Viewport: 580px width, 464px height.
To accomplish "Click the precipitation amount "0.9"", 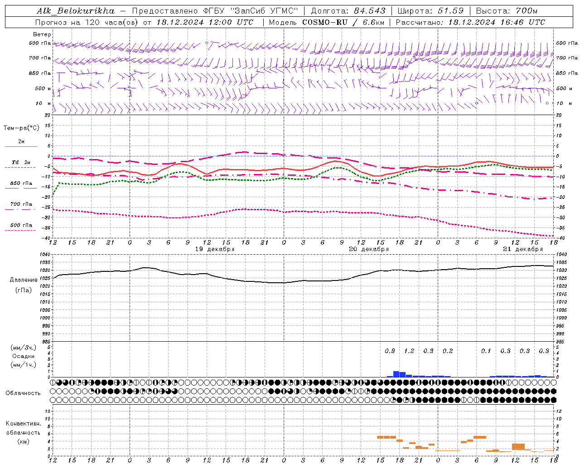I will click(x=390, y=351).
